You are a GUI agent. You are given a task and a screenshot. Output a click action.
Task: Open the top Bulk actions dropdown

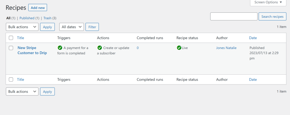tap(22, 27)
